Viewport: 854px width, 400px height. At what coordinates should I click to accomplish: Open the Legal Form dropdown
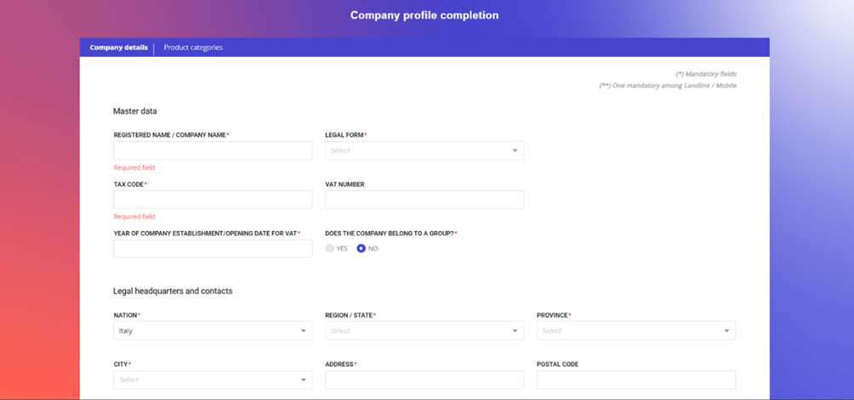pos(424,151)
